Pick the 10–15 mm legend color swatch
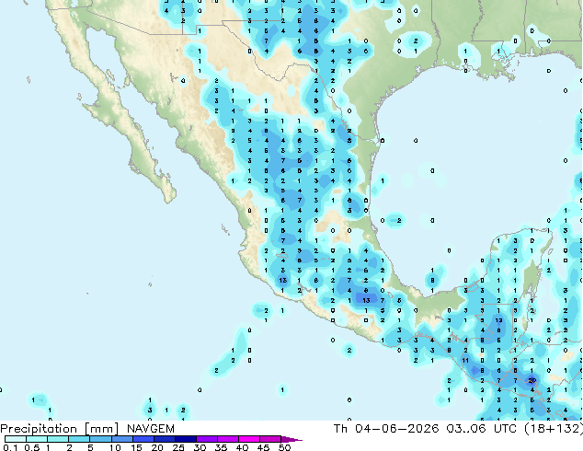The height and width of the screenshot is (451, 583). point(121,439)
